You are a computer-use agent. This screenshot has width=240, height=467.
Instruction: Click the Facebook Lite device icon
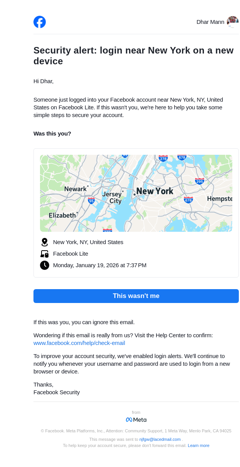point(45,254)
